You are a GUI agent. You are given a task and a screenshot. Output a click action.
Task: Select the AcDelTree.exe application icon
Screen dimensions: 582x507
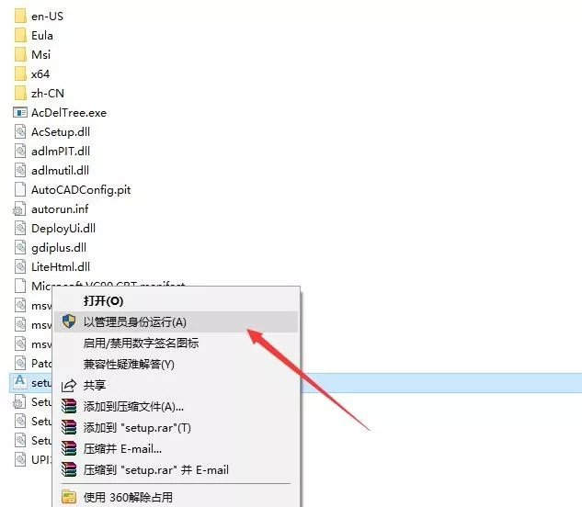20,113
